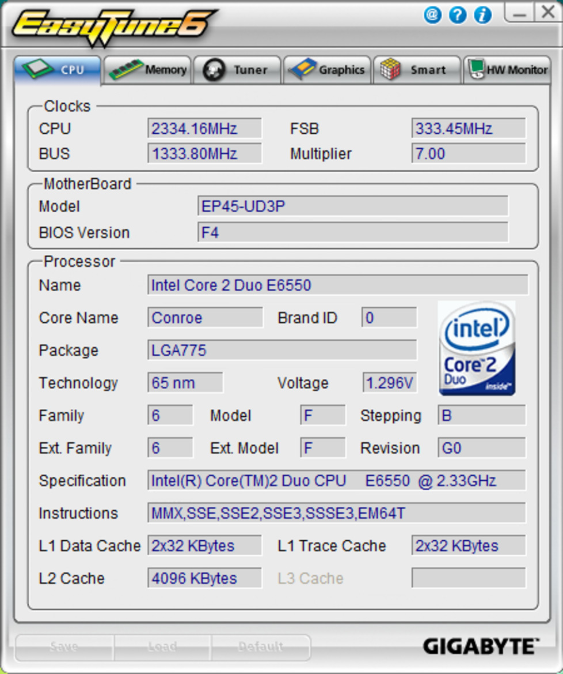
Task: Click the L2 Cache value 4096 KBytes
Action: point(205,578)
